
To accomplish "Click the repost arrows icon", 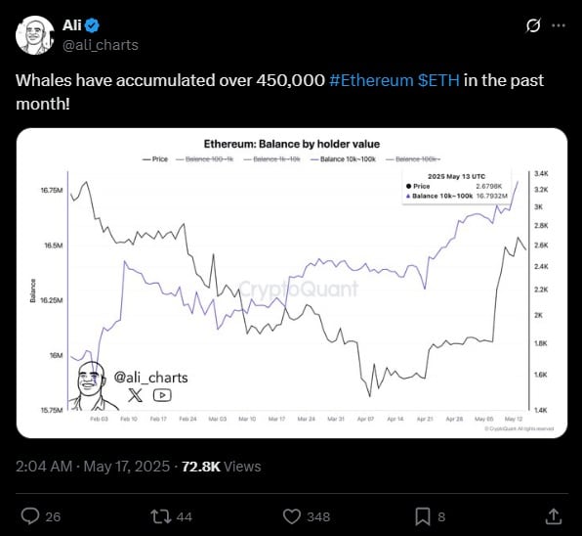I will coord(161,516).
